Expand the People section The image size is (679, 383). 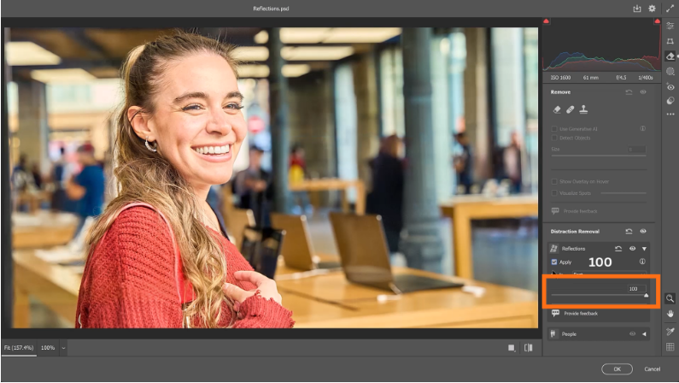click(x=644, y=333)
